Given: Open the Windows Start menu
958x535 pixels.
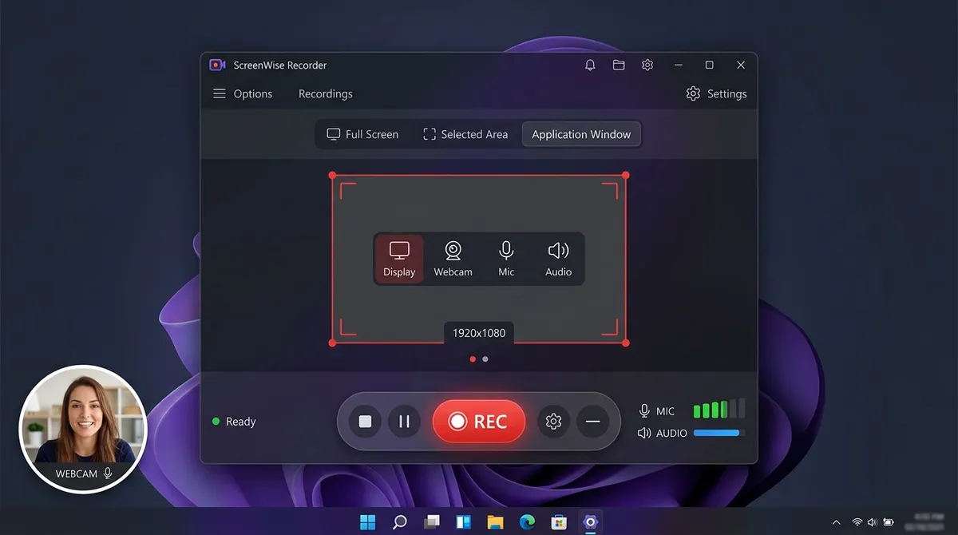Looking at the screenshot, I should pos(368,522).
